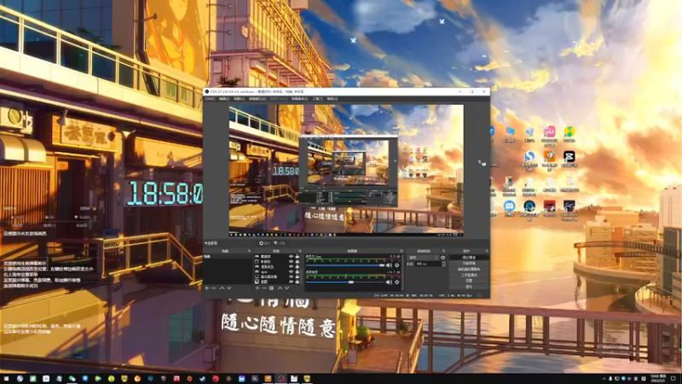This screenshot has height=384, width=682.
Task: Open source properties gear in Sources toolbar
Action: pyautogui.click(x=271, y=288)
